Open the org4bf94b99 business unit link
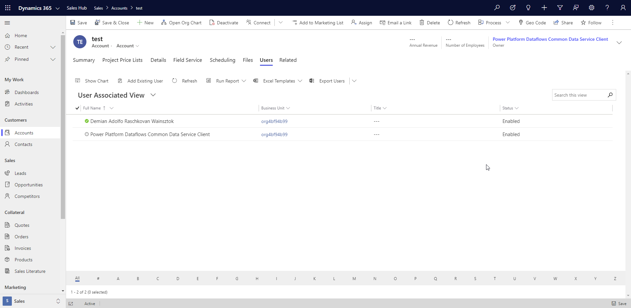This screenshot has width=631, height=308. 274,121
